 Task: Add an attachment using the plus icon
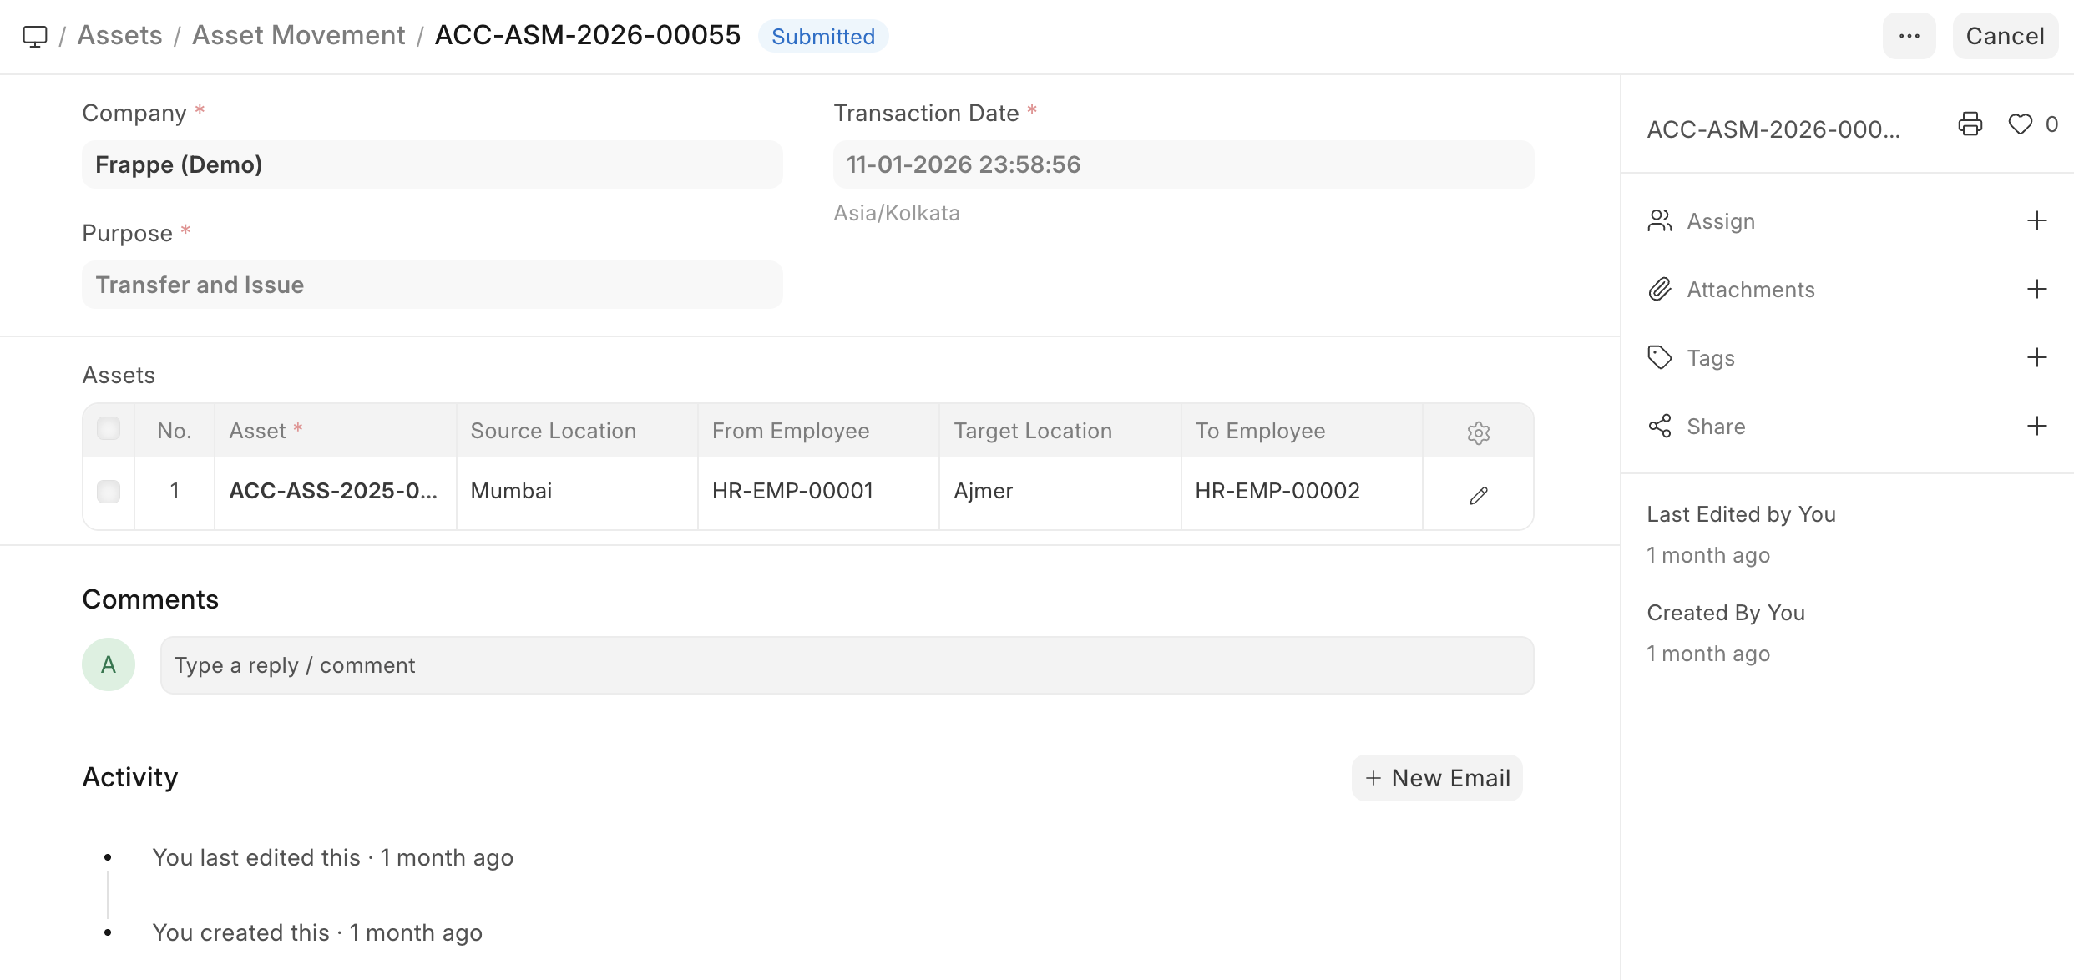click(2036, 290)
